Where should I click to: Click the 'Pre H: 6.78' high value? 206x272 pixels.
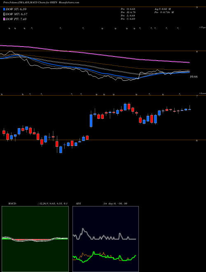click(x=128, y=12)
